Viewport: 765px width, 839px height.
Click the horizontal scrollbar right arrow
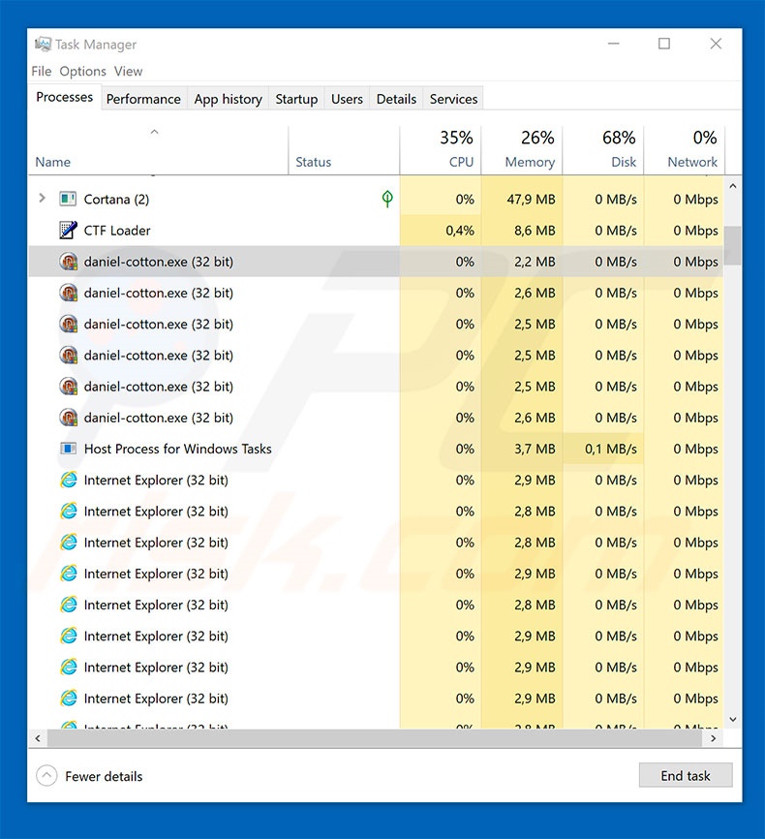(x=713, y=738)
